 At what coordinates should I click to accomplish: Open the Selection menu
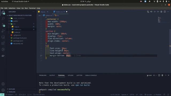click(x=12, y=8)
